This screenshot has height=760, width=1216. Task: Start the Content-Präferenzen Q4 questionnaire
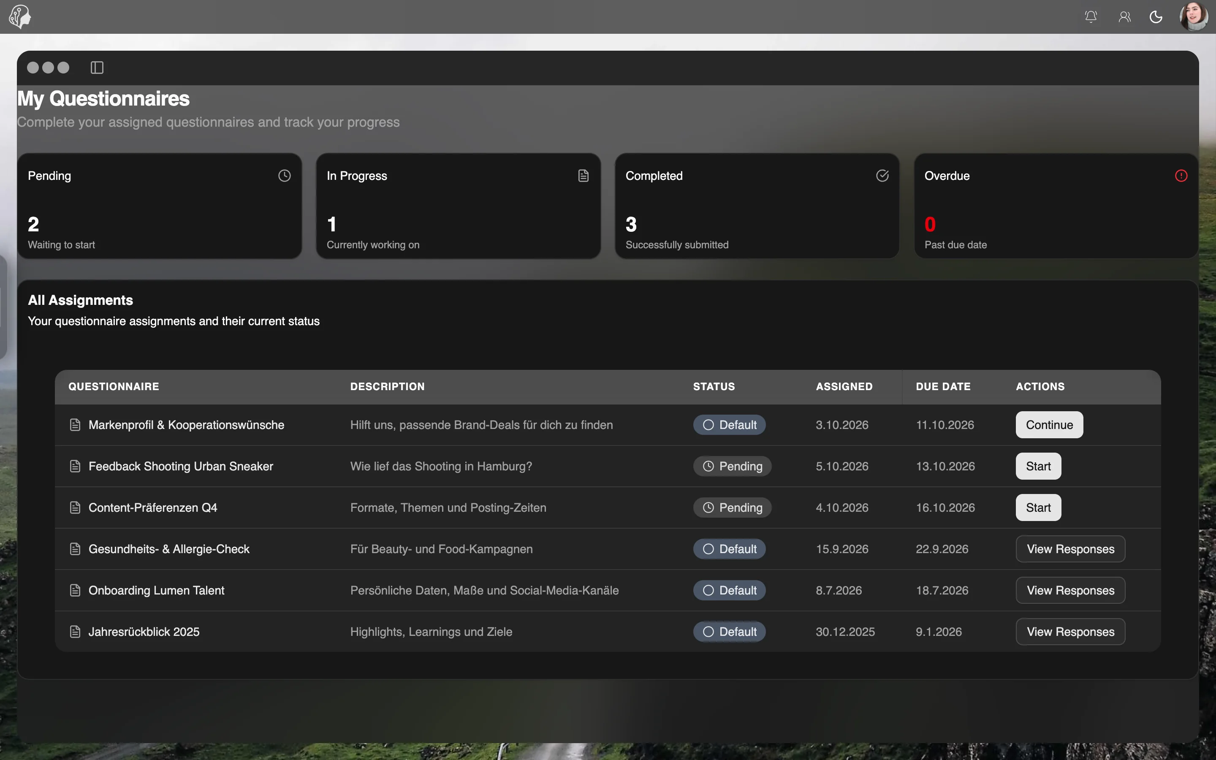[x=1038, y=508]
